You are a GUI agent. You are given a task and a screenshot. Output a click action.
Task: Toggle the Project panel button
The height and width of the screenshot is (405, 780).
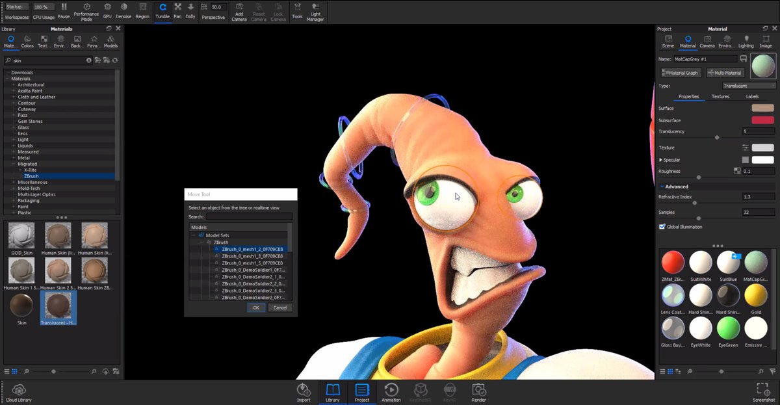[x=362, y=392]
